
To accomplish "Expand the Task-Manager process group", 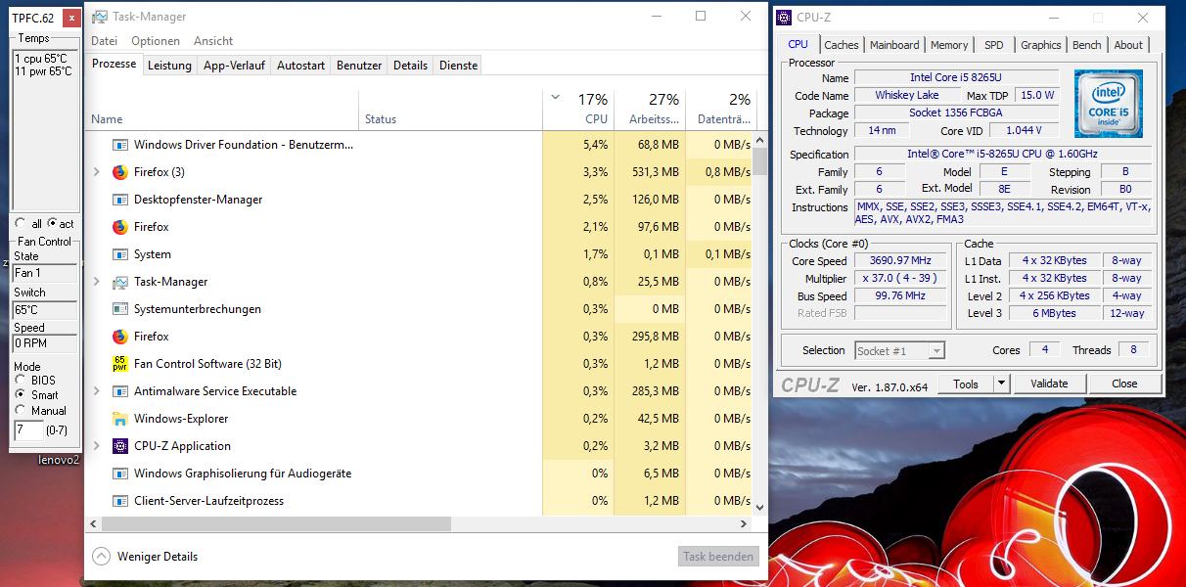I will (x=96, y=282).
